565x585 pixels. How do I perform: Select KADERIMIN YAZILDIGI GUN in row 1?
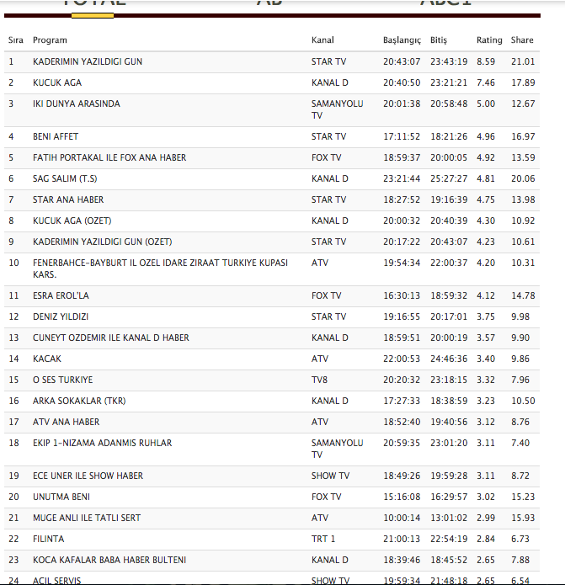[x=88, y=61]
